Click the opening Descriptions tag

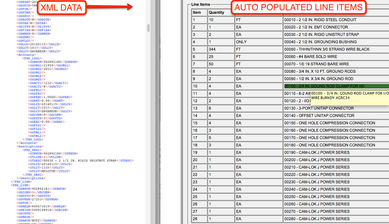(30, 146)
